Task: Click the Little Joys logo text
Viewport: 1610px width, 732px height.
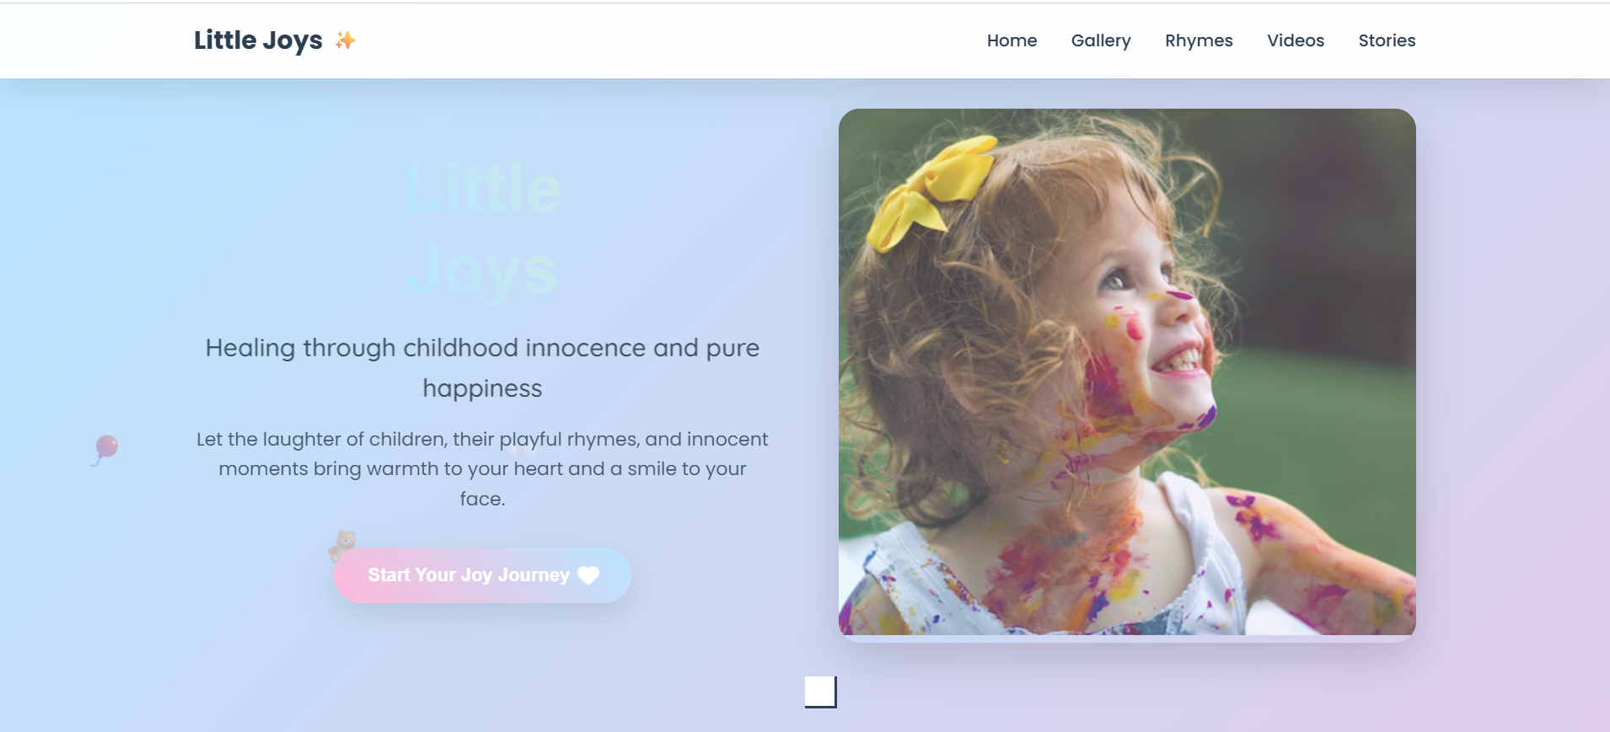Action: pos(258,40)
